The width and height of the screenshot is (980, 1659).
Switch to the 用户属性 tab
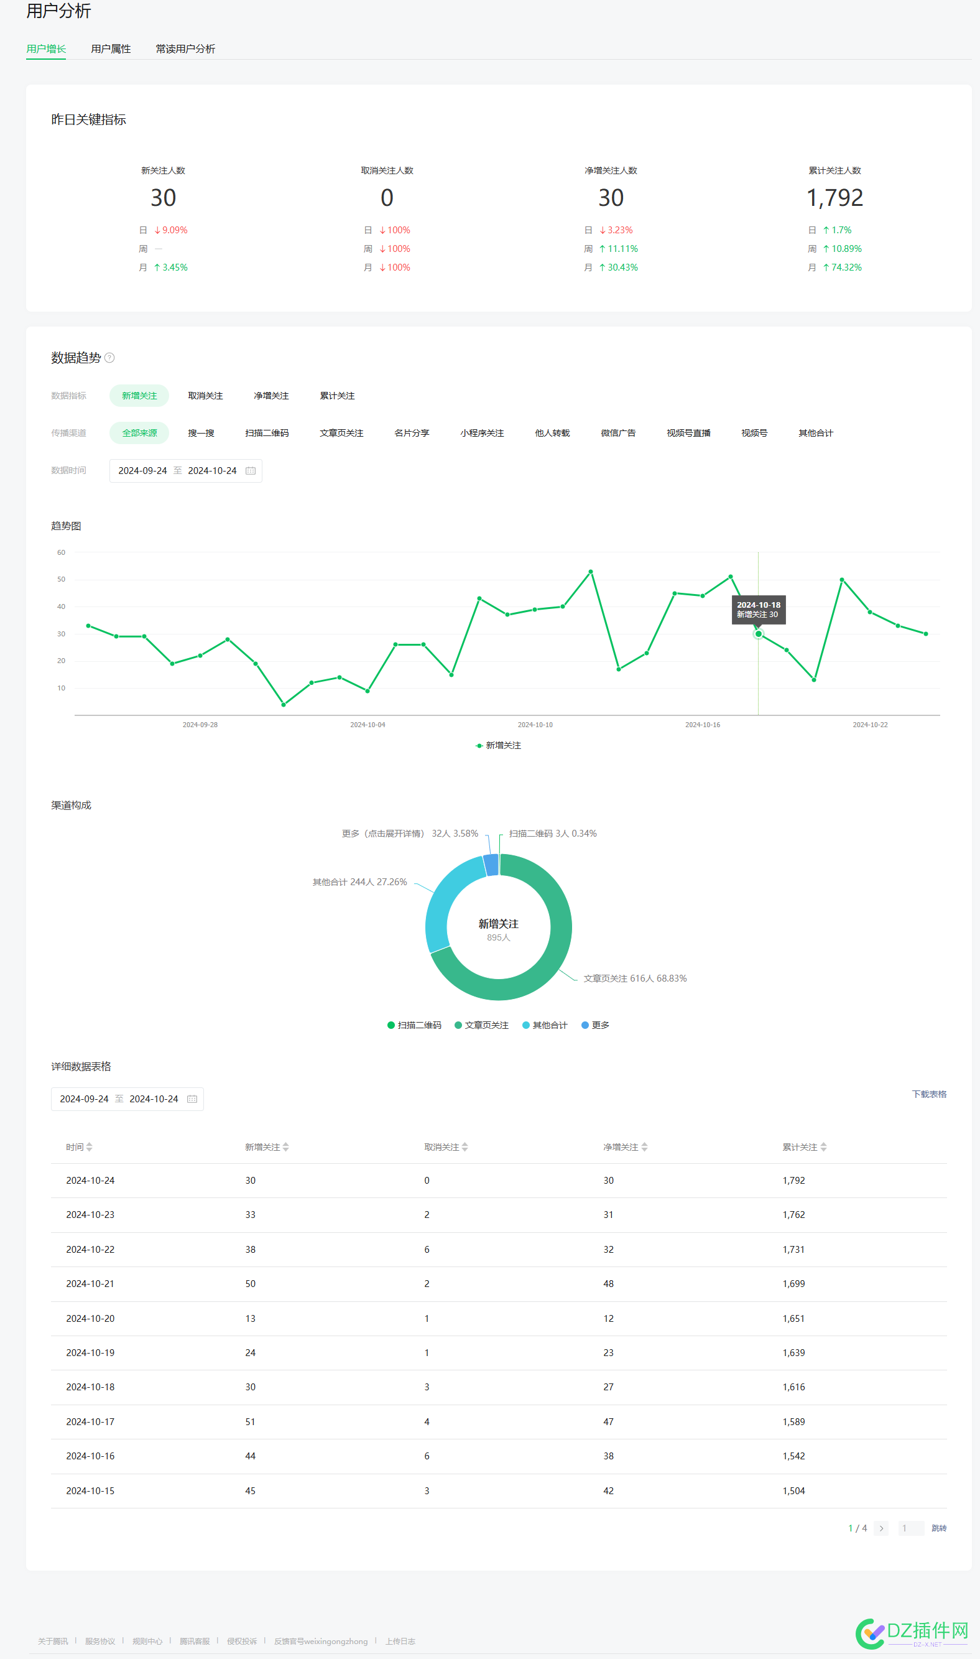pos(111,49)
